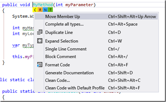Click 'myLoc' variable name in the code
166x102 pixels.
(x=28, y=34)
